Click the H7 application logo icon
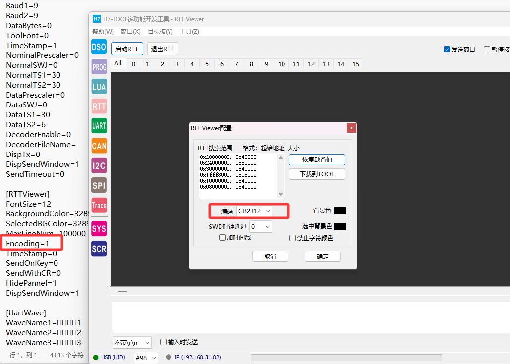The height and width of the screenshot is (364, 510). pyautogui.click(x=97, y=19)
